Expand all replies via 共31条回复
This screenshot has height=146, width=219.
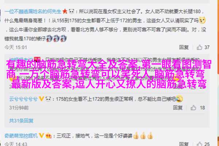click(x=21, y=120)
